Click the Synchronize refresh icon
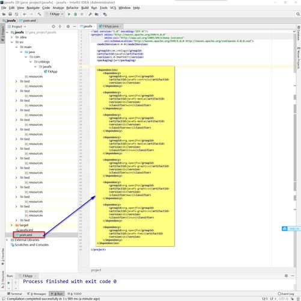The width and height of the screenshot is (301, 301). pos(16,14)
